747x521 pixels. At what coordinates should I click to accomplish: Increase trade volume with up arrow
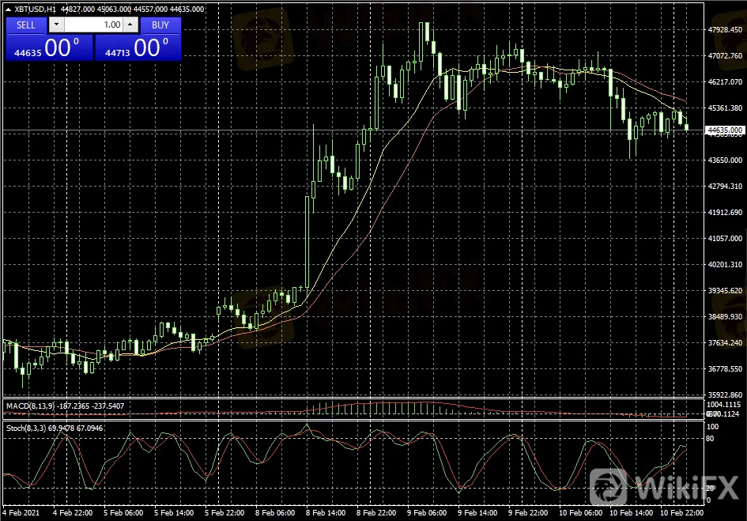[130, 25]
